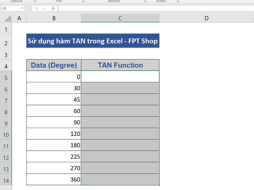Image resolution: width=254 pixels, height=190 pixels.
Task: Click the Insert Function (fx) icon
Action: (x=53, y=8)
